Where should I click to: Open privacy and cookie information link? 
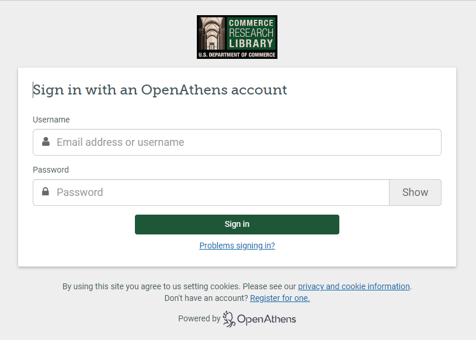[354, 286]
